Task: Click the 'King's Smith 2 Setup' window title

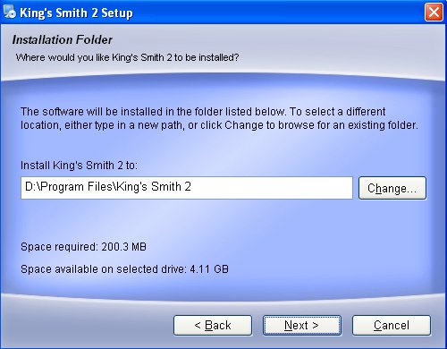Action: point(76,13)
